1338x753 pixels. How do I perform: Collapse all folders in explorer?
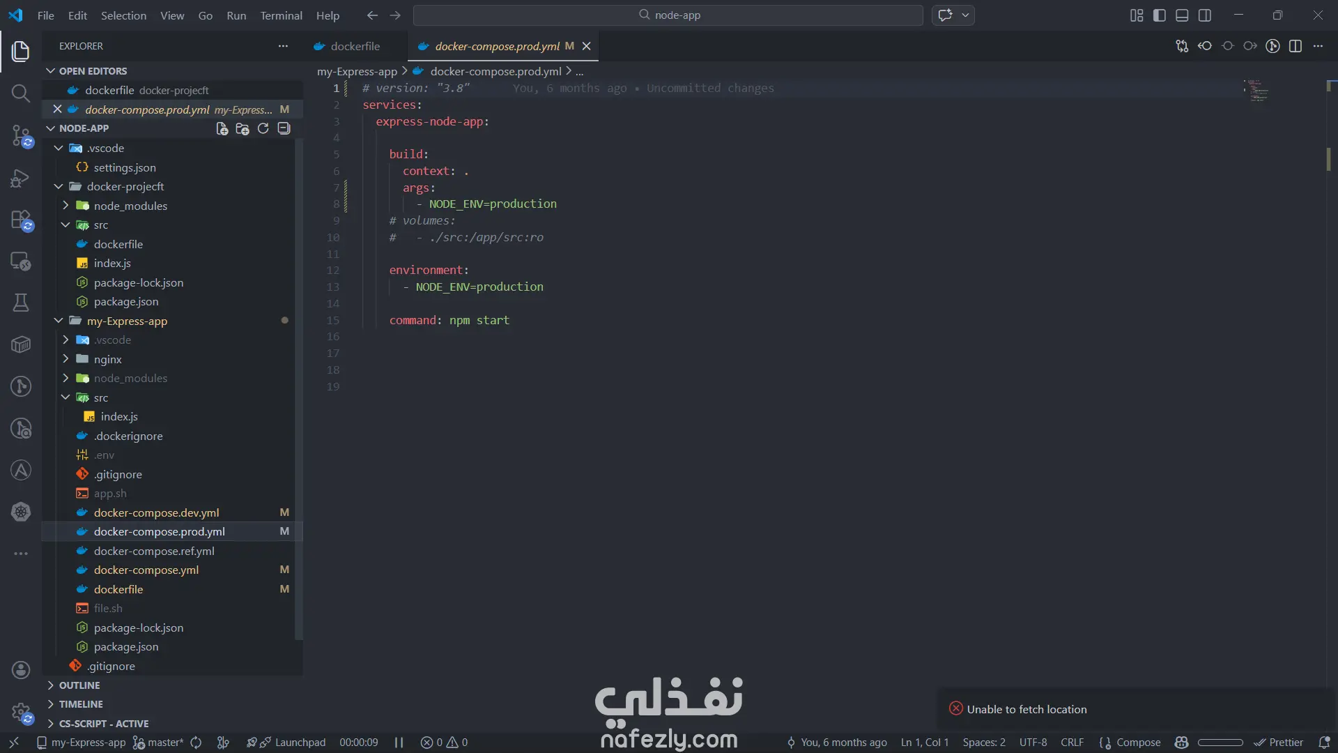[284, 128]
